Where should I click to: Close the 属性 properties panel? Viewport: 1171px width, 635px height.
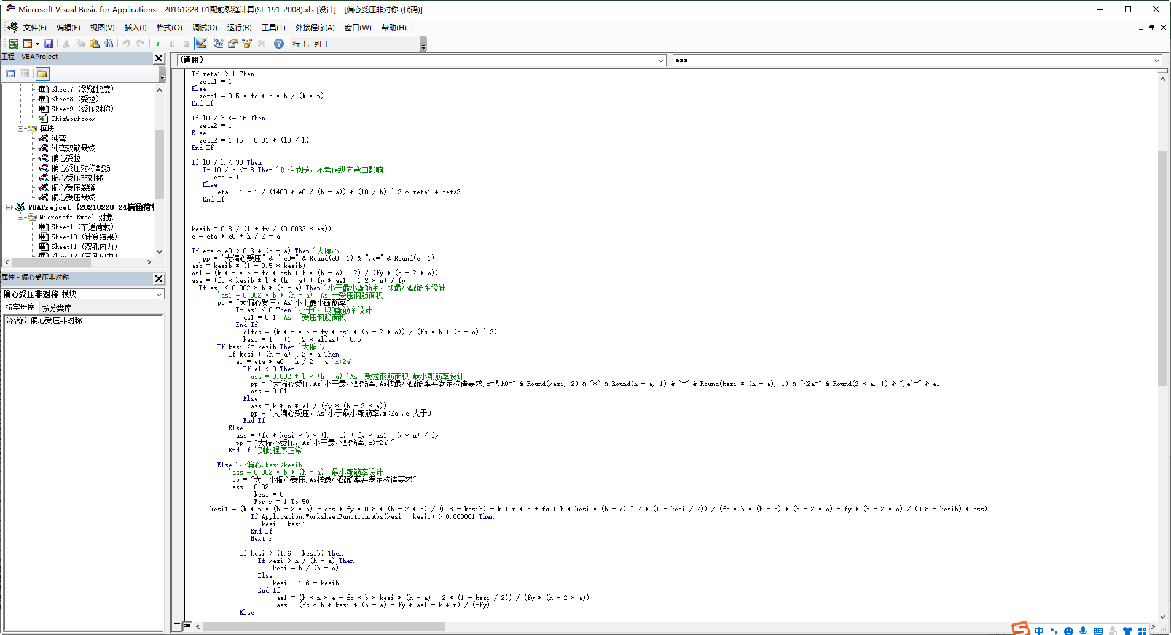coord(159,278)
